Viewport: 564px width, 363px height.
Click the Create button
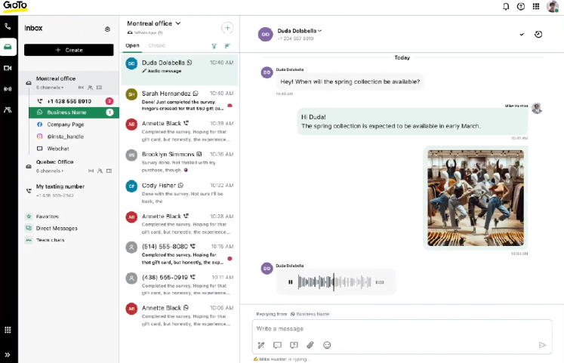(69, 50)
